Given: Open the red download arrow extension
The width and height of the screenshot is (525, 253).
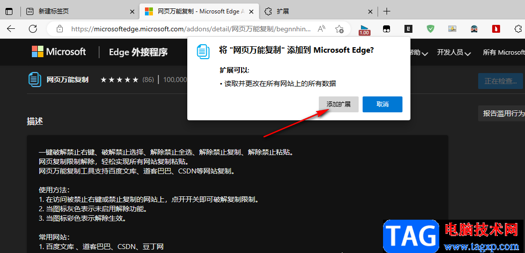Looking at the screenshot, I should point(496,29).
